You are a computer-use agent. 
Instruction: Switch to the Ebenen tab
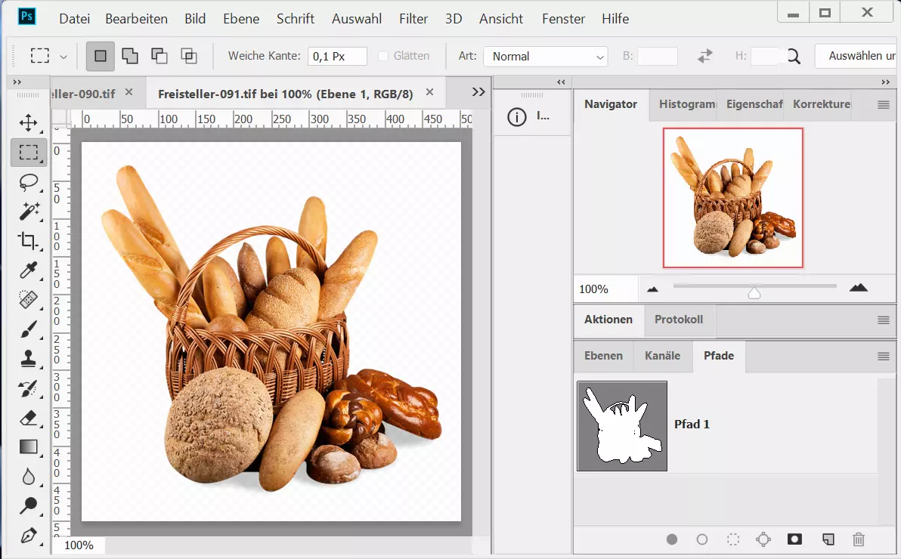[x=603, y=356]
